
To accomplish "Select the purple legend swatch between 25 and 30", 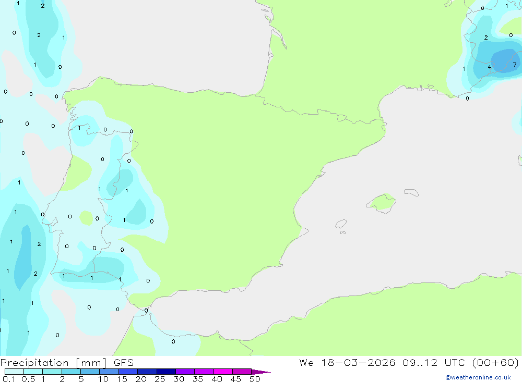I will coord(166,372).
